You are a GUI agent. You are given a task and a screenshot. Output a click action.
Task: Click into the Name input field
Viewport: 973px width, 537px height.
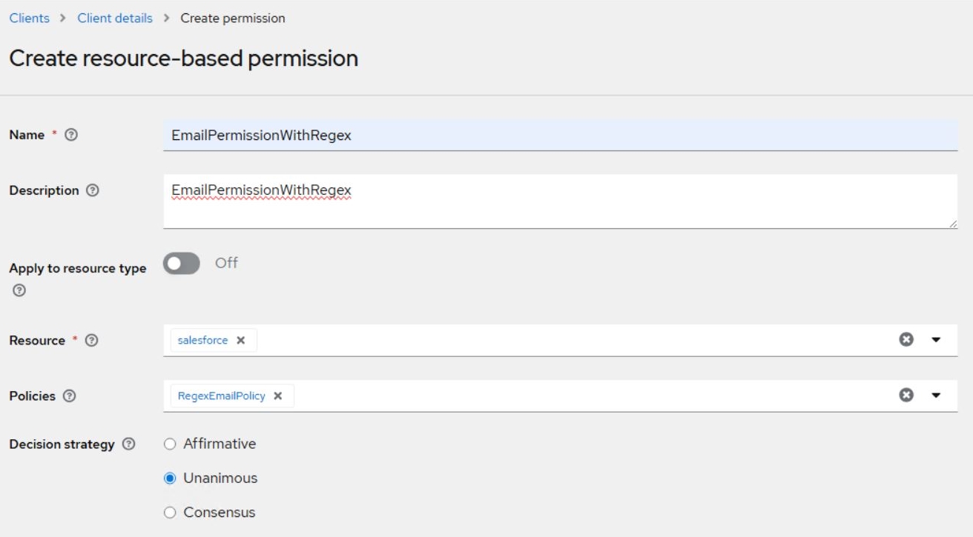[560, 136]
